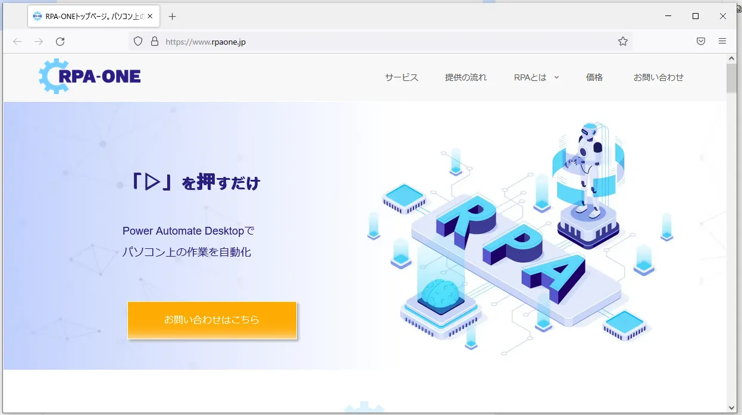
Task: Open a new tab with the plus button
Action: coord(173,17)
